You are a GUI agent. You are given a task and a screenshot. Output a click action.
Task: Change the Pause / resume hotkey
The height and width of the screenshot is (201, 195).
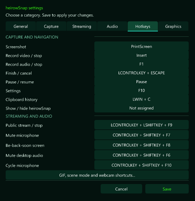pos(142,82)
